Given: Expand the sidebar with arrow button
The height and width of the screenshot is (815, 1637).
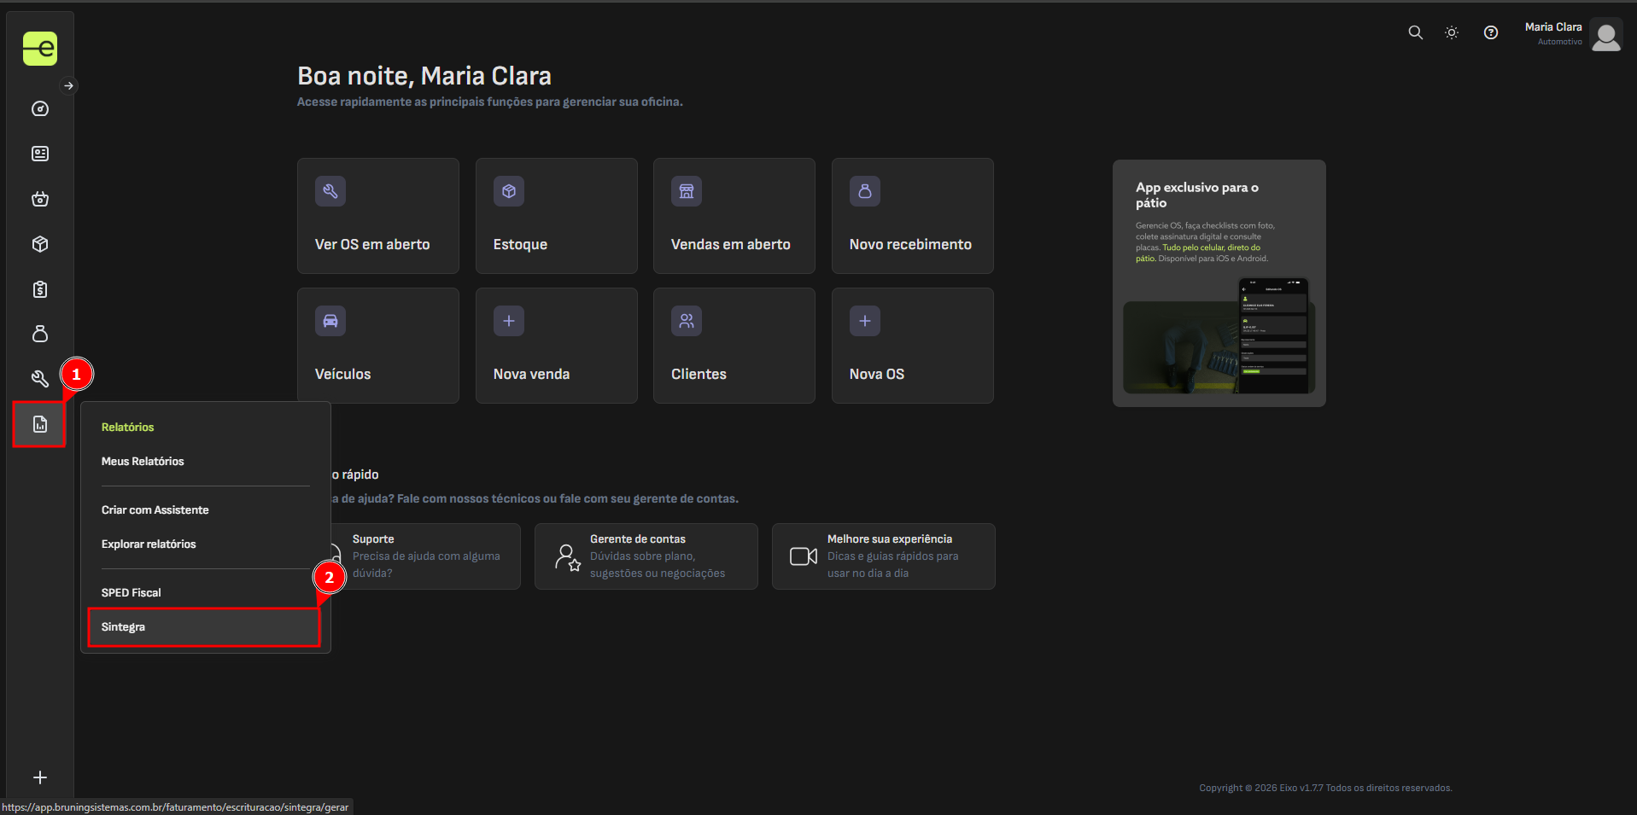Looking at the screenshot, I should (69, 85).
